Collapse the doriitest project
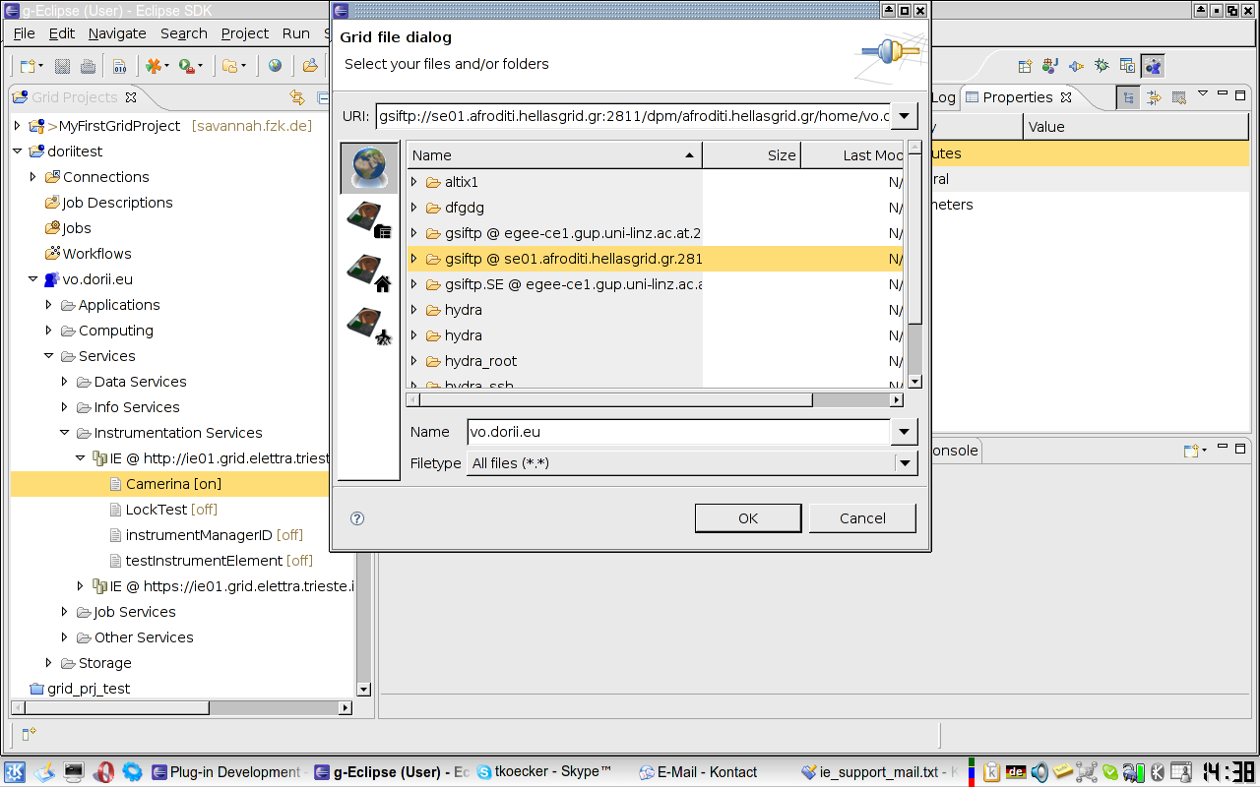Image resolution: width=1260 pixels, height=787 pixels. click(x=17, y=151)
